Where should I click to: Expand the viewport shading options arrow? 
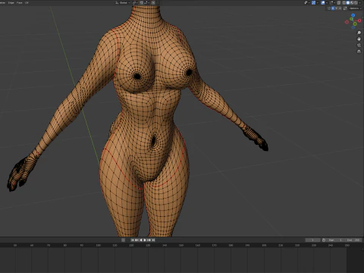360,3
